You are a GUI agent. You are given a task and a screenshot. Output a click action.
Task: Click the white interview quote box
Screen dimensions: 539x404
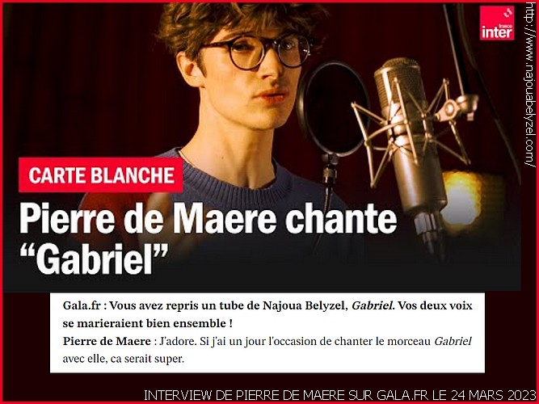pyautogui.click(x=267, y=332)
